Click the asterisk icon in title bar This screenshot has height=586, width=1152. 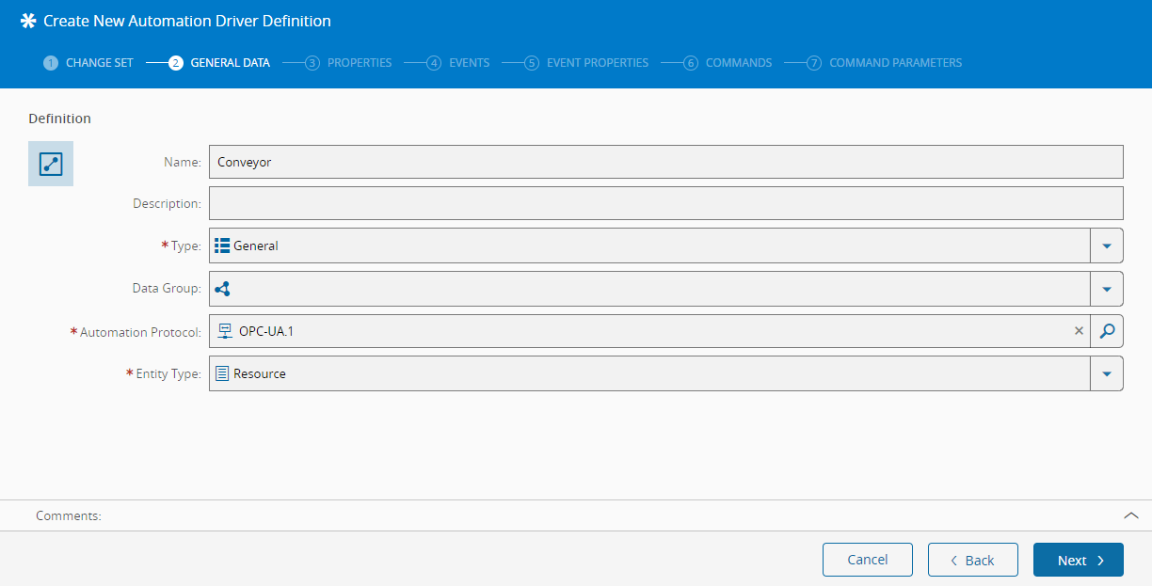pyautogui.click(x=28, y=21)
